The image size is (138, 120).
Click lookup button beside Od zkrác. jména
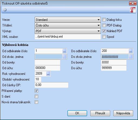tap(64, 57)
